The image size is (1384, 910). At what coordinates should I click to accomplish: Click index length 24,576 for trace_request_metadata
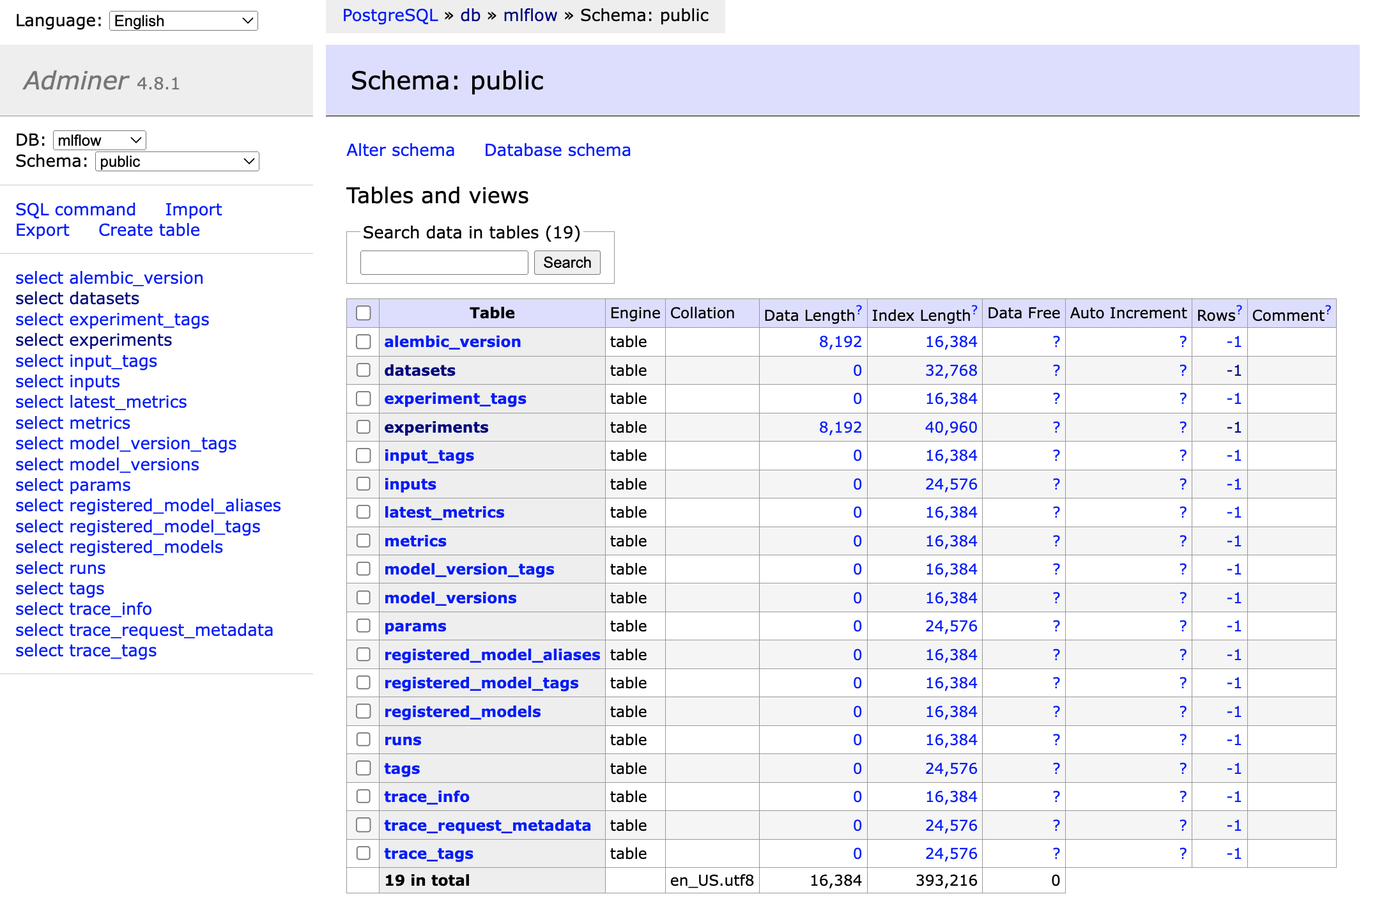coord(951,826)
